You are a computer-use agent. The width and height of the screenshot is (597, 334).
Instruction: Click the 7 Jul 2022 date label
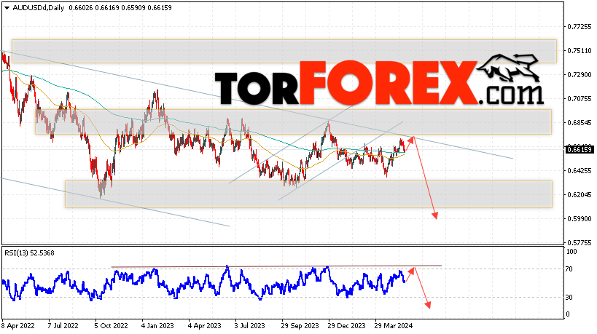(63, 326)
